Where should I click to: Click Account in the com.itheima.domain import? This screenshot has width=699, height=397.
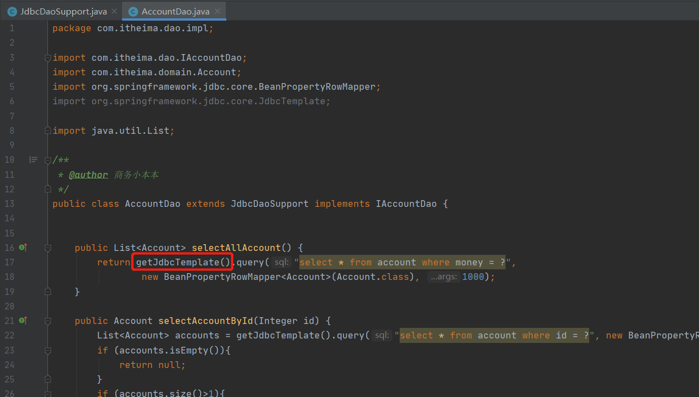[x=217, y=72]
